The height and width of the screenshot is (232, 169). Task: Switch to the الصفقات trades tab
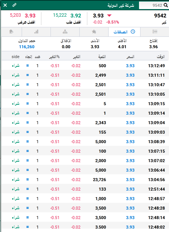tap(124, 32)
